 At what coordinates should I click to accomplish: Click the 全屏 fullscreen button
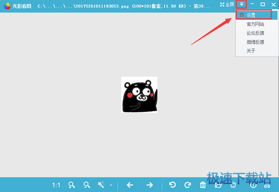click(x=227, y=4)
